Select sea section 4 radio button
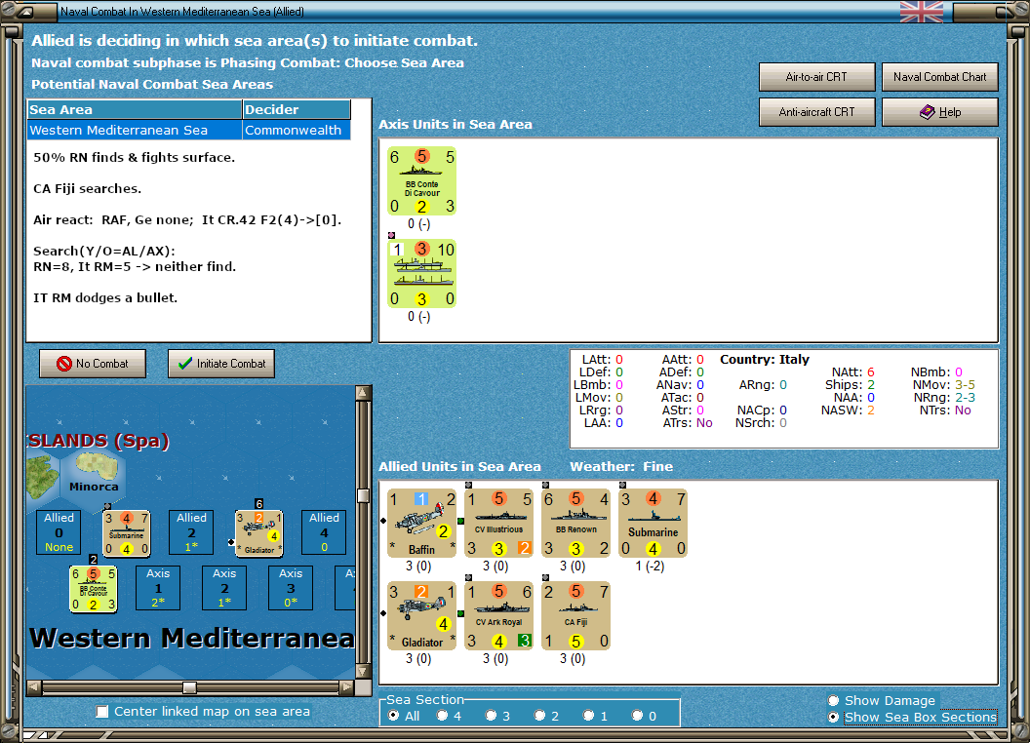Image resolution: width=1030 pixels, height=743 pixels. [x=442, y=716]
